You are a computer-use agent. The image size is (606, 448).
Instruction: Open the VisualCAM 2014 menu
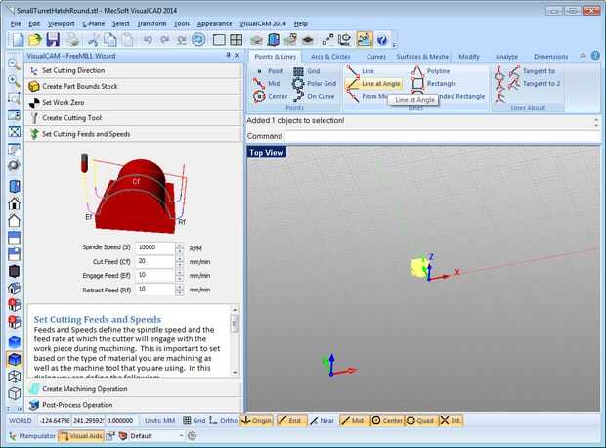263,24
